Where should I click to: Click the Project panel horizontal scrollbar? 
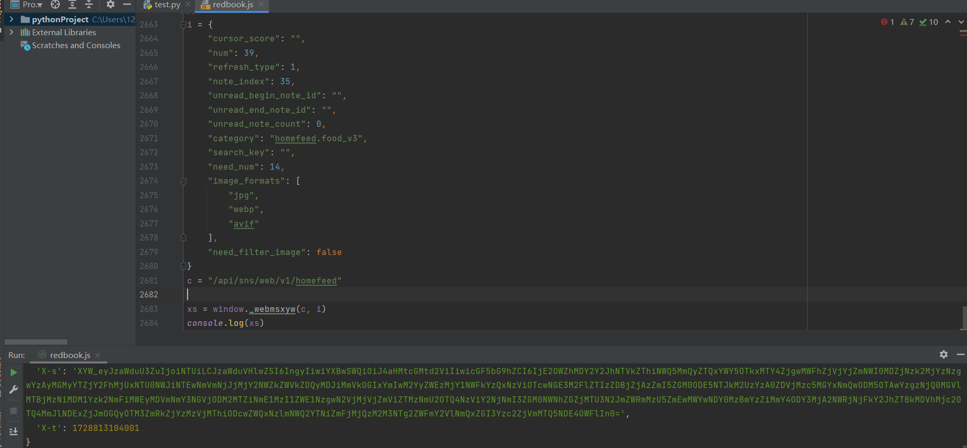[x=36, y=342]
